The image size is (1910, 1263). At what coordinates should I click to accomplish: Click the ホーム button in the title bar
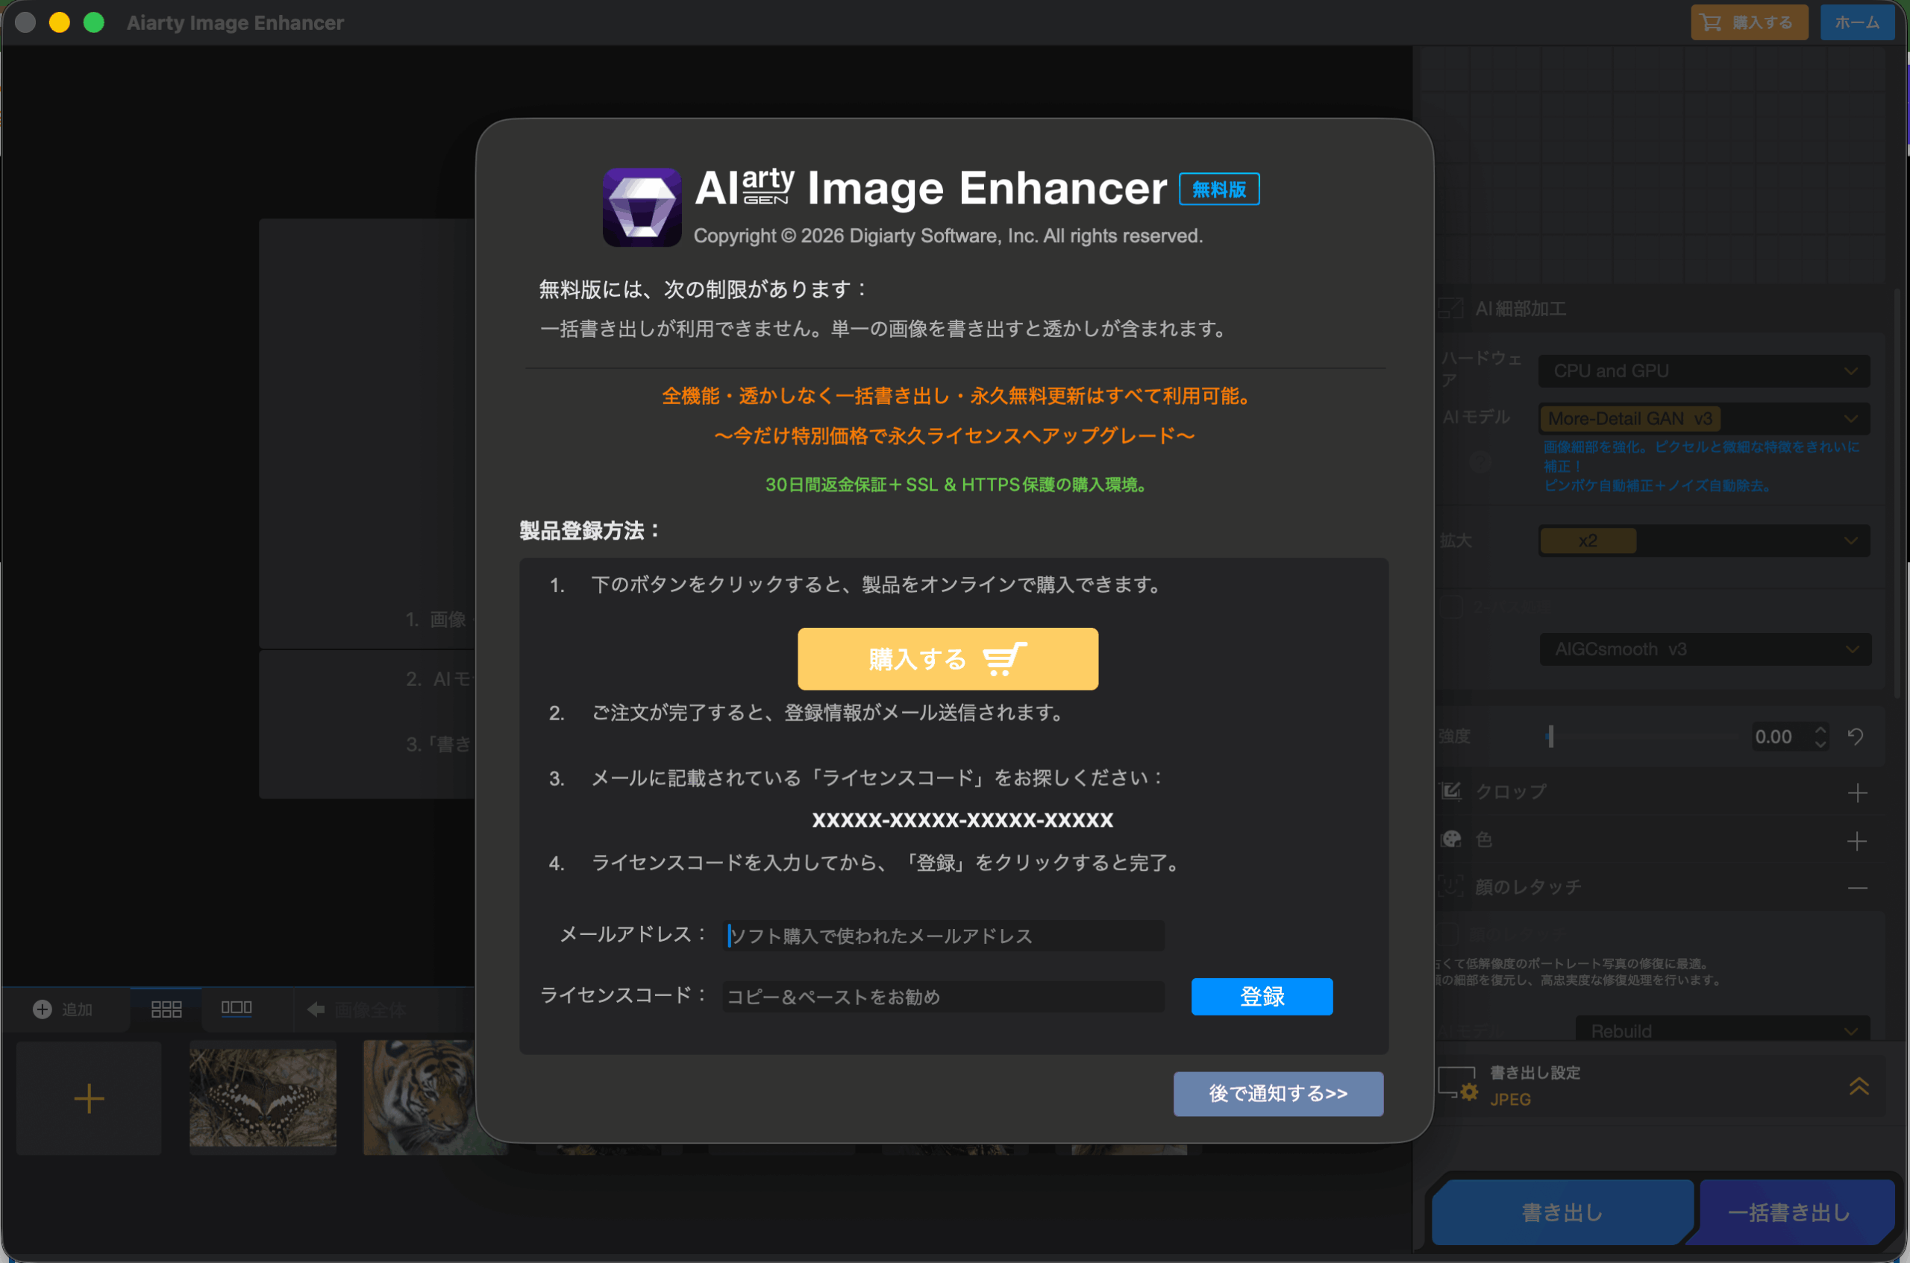click(1857, 22)
